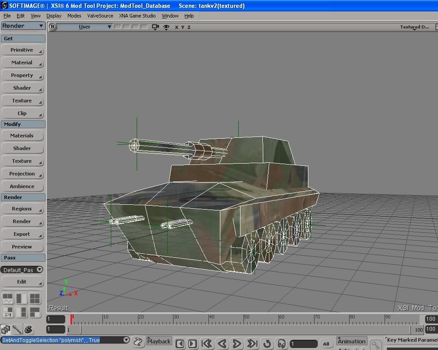The height and width of the screenshot is (350, 438).
Task: Open the Edit menu
Action: [21, 16]
